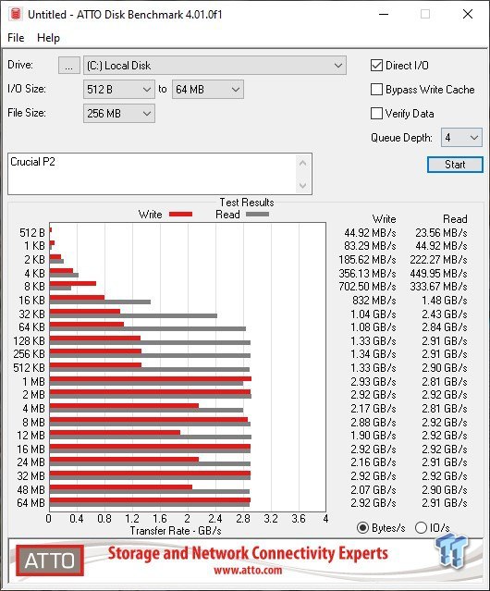Viewport: 490px width, 591px height.
Task: Click the browse drive '...' button
Action: coord(69,66)
